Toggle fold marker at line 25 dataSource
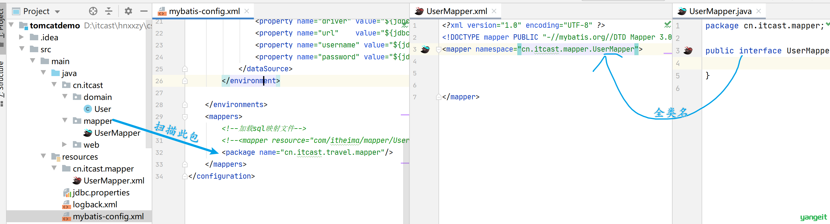This screenshot has width=830, height=224. 185,69
